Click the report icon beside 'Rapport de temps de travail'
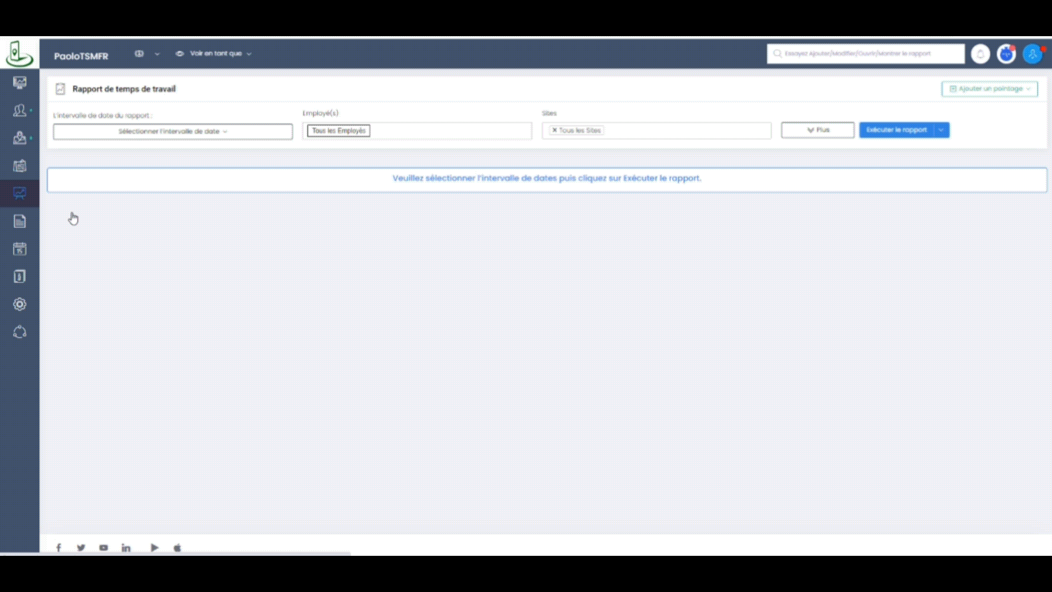This screenshot has width=1052, height=592. [x=60, y=89]
